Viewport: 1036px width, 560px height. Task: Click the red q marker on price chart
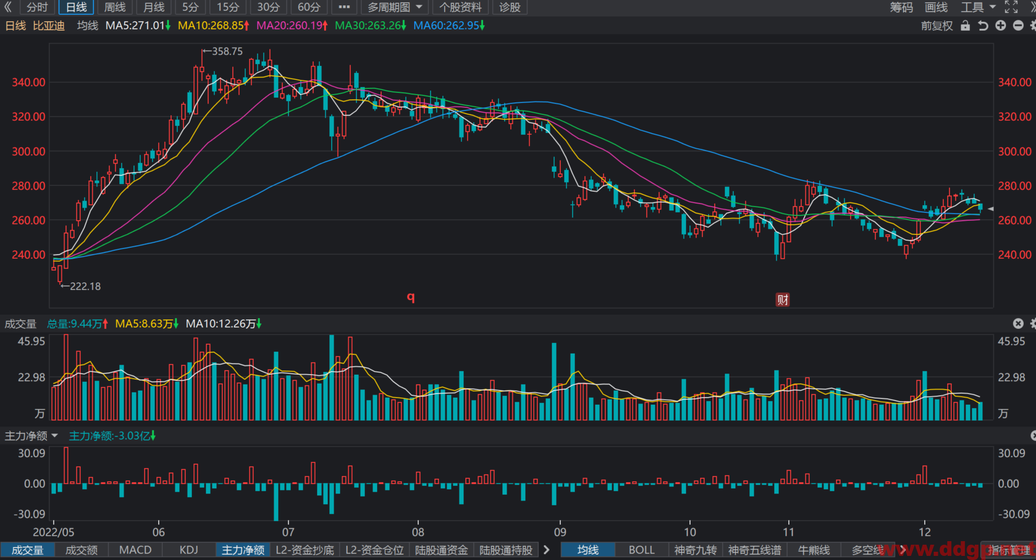click(x=411, y=297)
